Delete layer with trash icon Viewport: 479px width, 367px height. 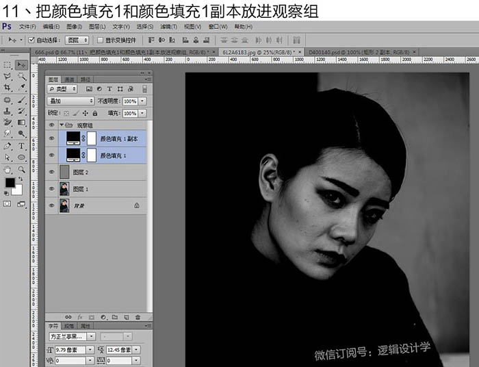(x=138, y=317)
